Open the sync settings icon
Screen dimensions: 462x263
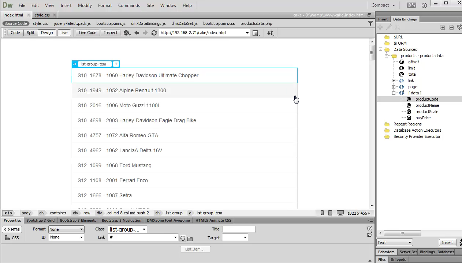click(x=411, y=5)
